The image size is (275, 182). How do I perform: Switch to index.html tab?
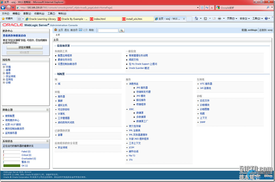105,19
